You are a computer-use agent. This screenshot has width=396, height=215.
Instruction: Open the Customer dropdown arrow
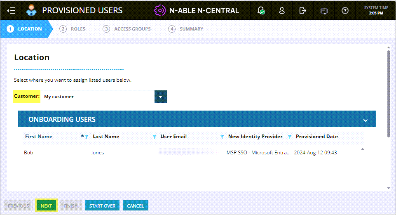click(x=161, y=97)
